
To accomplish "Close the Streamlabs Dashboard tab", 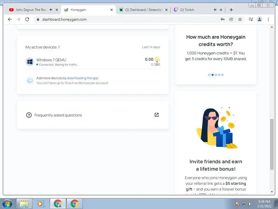I will (x=166, y=10).
